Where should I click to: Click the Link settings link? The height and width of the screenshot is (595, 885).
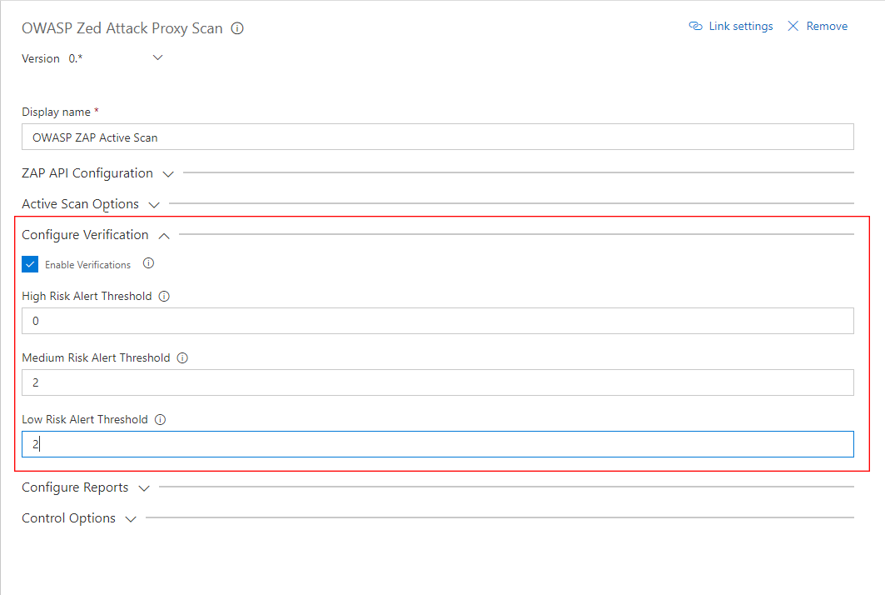point(740,26)
